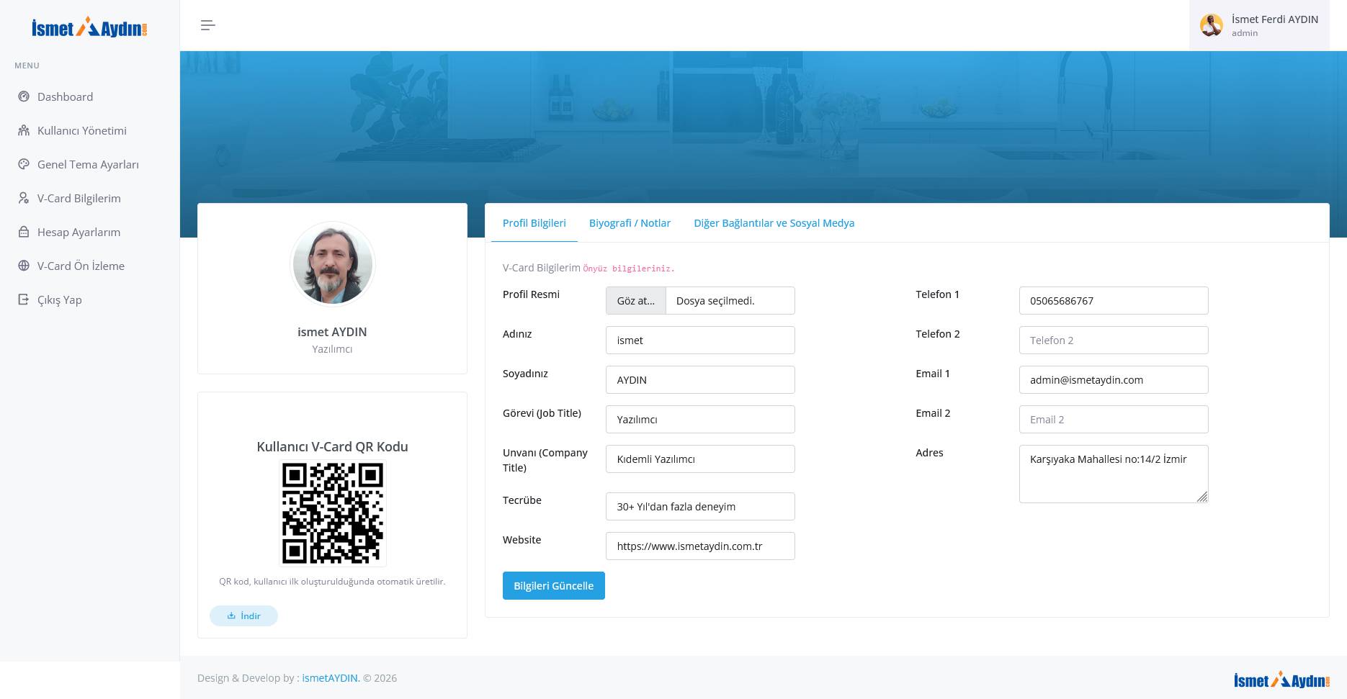Viewport: 1347px width, 699px height.
Task: Click the Telefon 1 input field
Action: coord(1114,300)
